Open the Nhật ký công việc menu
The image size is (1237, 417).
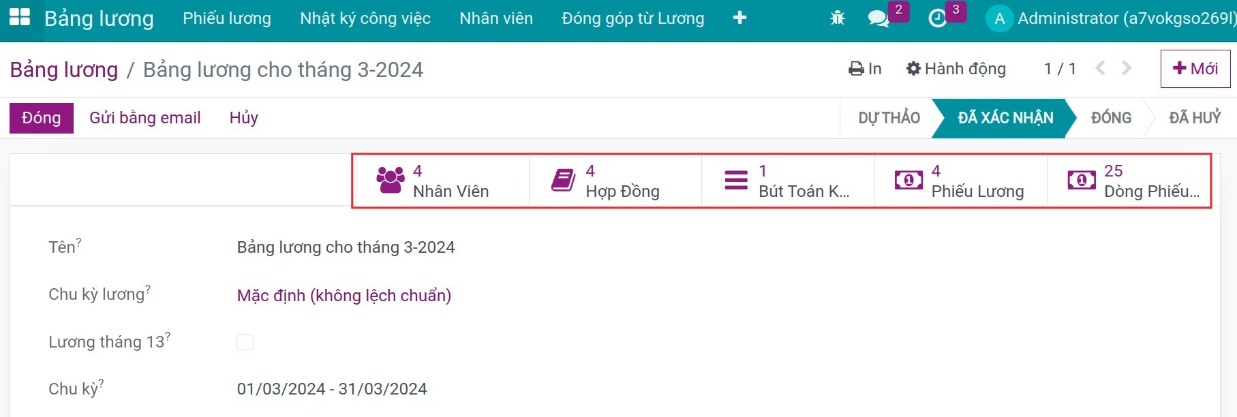coord(365,18)
